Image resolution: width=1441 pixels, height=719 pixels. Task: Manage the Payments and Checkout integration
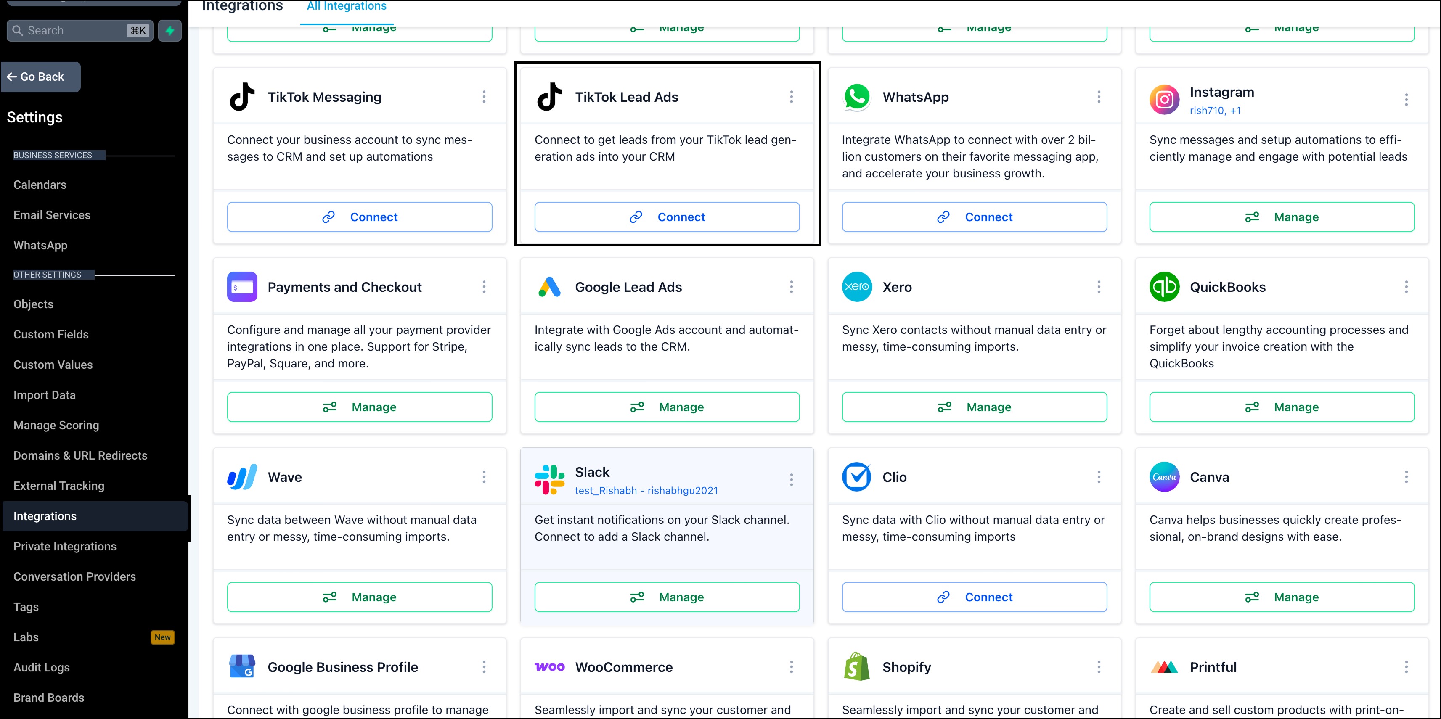pos(359,407)
